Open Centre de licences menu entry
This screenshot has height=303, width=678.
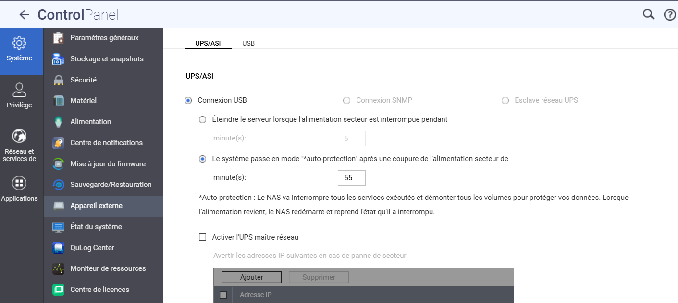104,290
